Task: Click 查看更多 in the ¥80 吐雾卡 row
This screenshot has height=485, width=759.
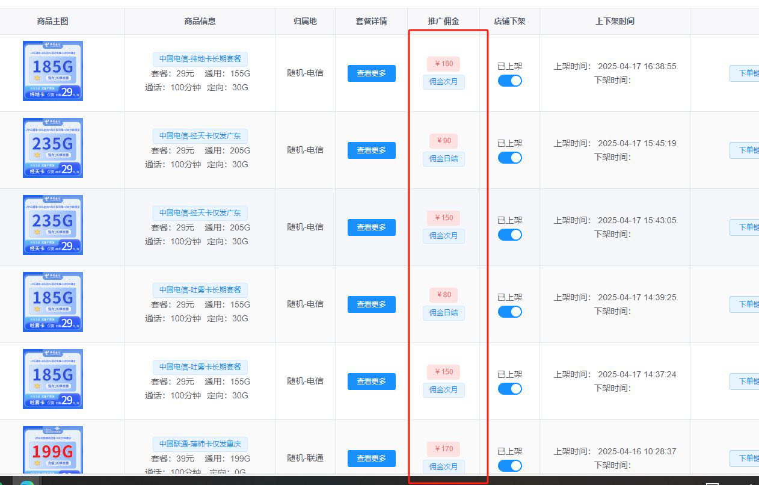Action: [x=372, y=304]
